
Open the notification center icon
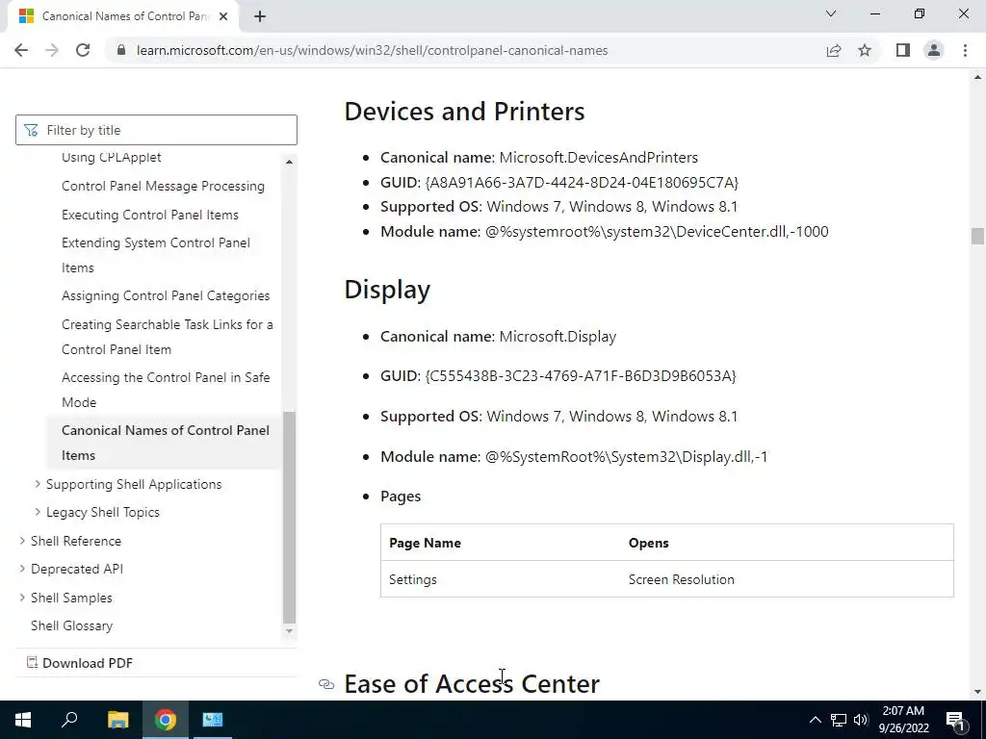tap(955, 720)
